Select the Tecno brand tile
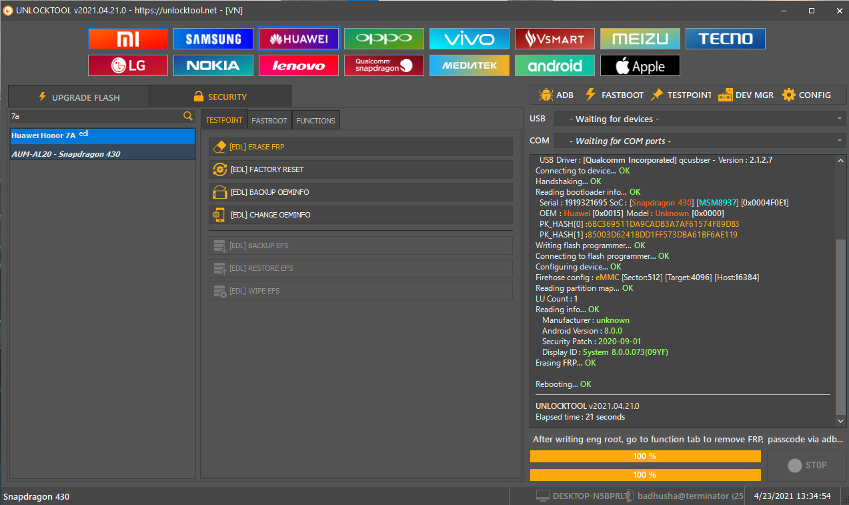The image size is (849, 505). point(726,39)
